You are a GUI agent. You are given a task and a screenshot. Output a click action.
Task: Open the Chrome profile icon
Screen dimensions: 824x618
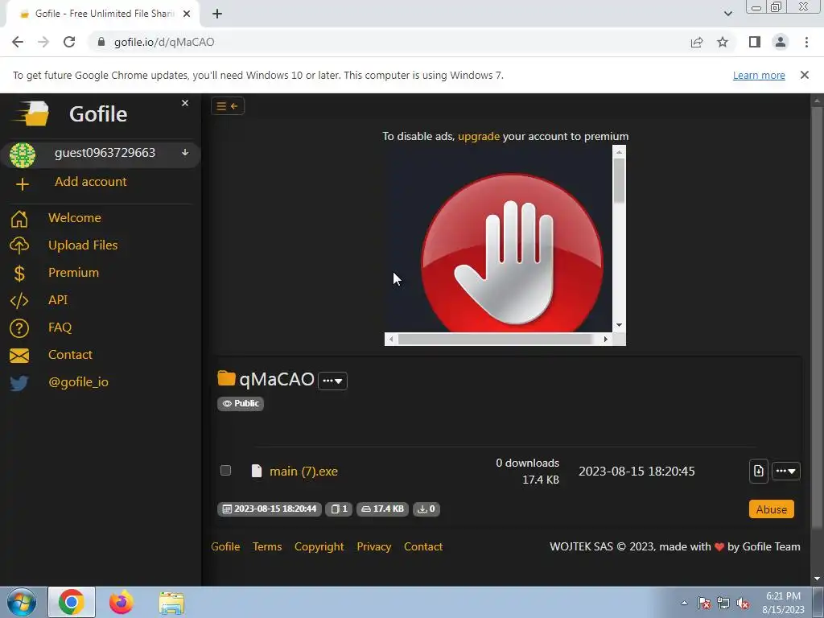tap(781, 42)
